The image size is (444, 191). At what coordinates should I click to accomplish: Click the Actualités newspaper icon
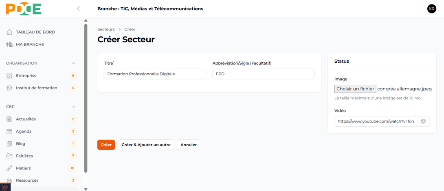9,119
